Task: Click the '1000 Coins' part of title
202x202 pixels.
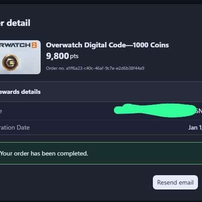Action: [151, 45]
